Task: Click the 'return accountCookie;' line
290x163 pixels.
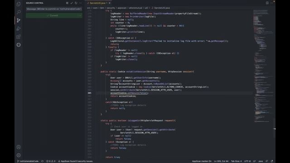Action: (x=123, y=96)
